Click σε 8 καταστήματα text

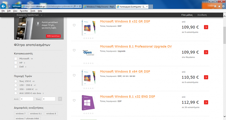(x=190, y=82)
